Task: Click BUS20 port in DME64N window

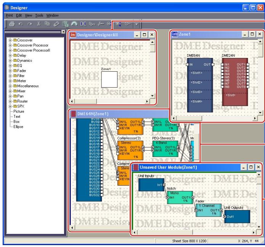Action: click(102, 157)
